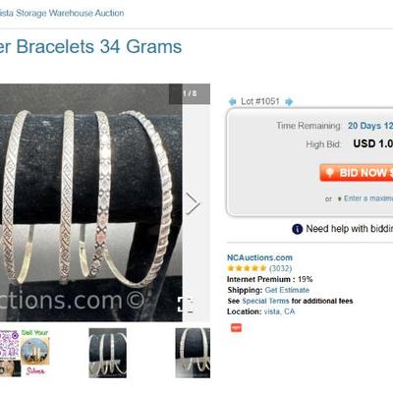This screenshot has height=393, width=393.
Task: Go to the next lot arrow
Action: pyautogui.click(x=289, y=102)
